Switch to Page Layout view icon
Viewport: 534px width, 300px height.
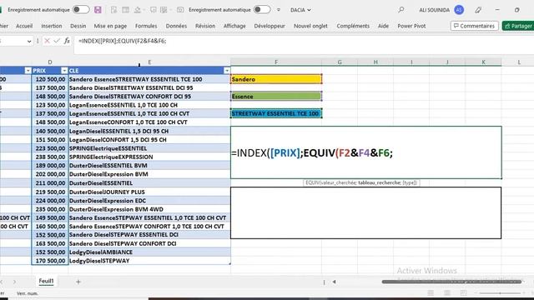[447, 292]
